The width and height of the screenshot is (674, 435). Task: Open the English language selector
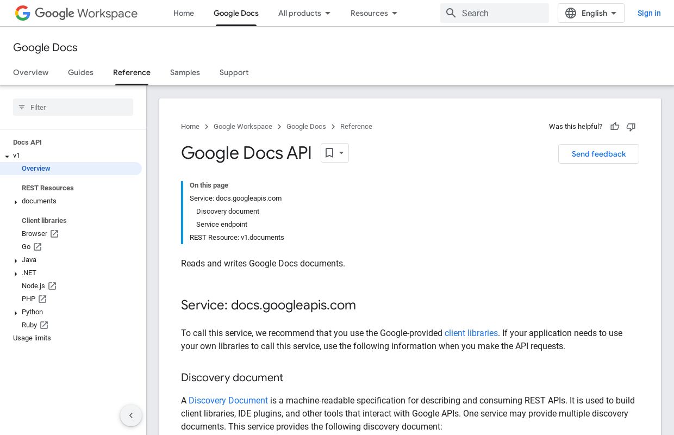591,13
